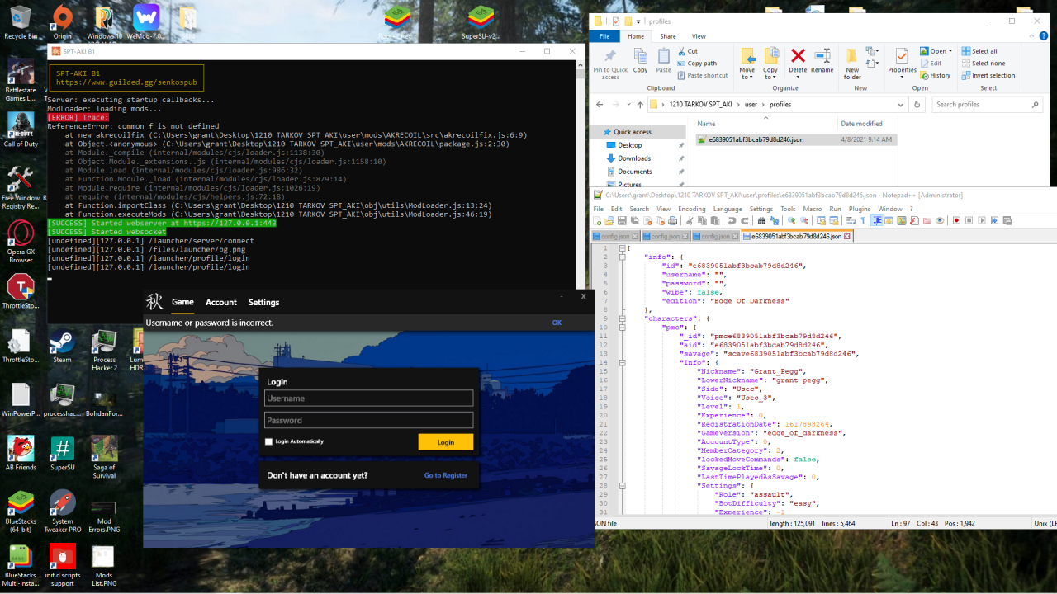
Task: Click the Save recorded macro icon in Notepad++
Action: pos(1007,220)
